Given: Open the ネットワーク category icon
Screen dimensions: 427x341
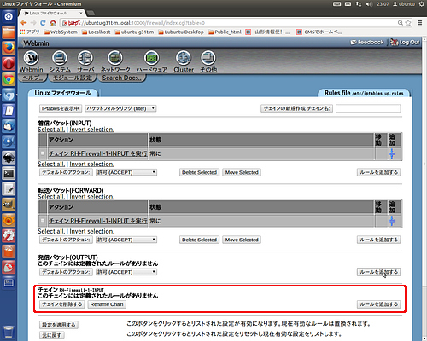Looking at the screenshot, I should pos(115,58).
